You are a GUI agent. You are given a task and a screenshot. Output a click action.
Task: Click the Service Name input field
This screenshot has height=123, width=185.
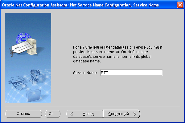[131, 73]
